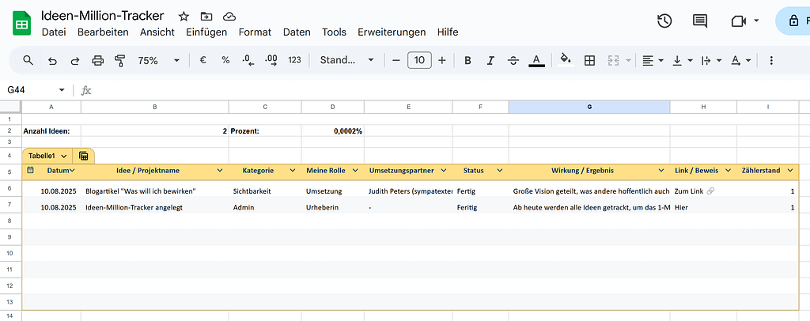The width and height of the screenshot is (810, 321).
Task: Open the comments speech bubble icon
Action: click(x=700, y=21)
